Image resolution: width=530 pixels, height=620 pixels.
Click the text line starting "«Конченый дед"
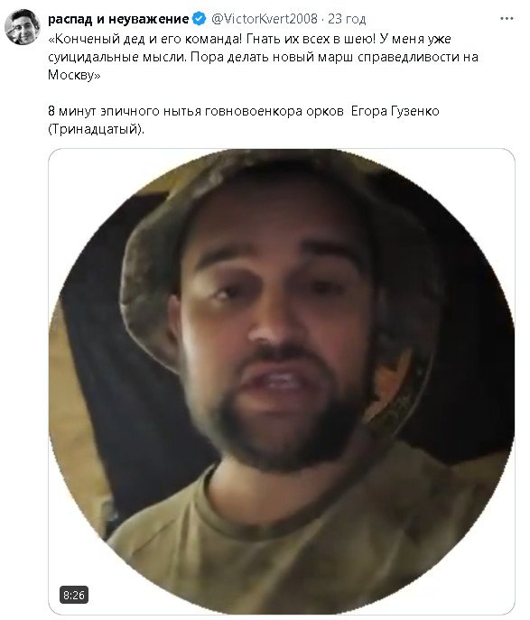249,39
